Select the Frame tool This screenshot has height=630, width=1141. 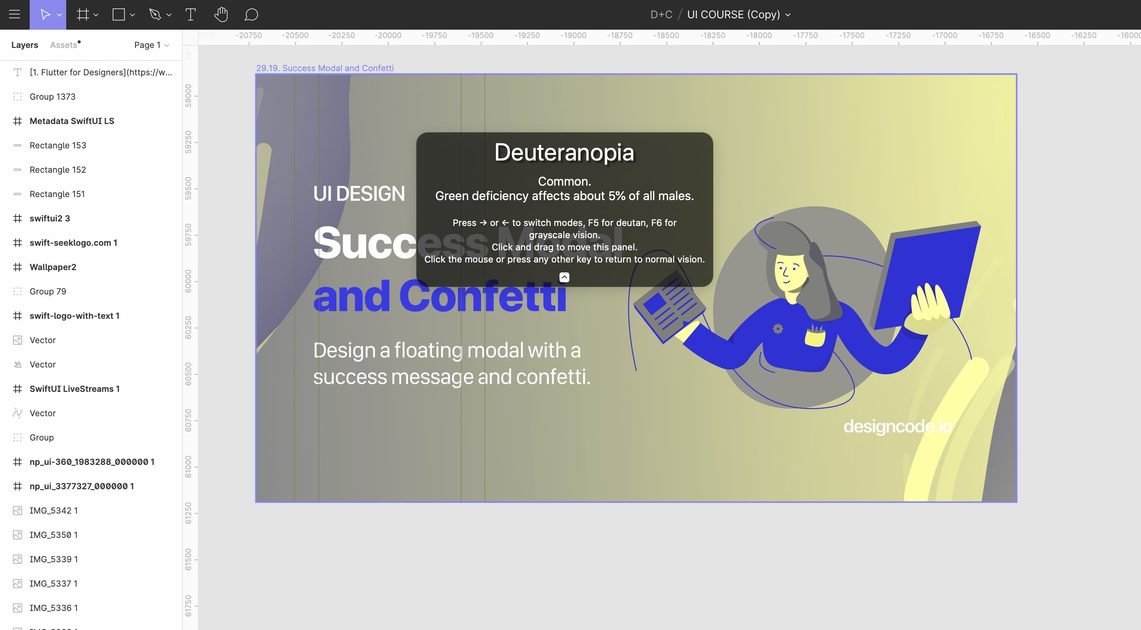(x=81, y=14)
